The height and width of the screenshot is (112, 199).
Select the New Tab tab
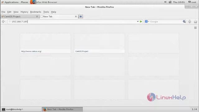point(59,16)
